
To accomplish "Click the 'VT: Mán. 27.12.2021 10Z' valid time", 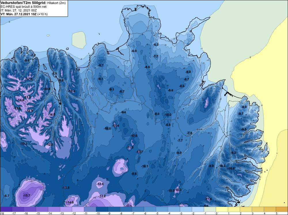I will click(x=18, y=14).
